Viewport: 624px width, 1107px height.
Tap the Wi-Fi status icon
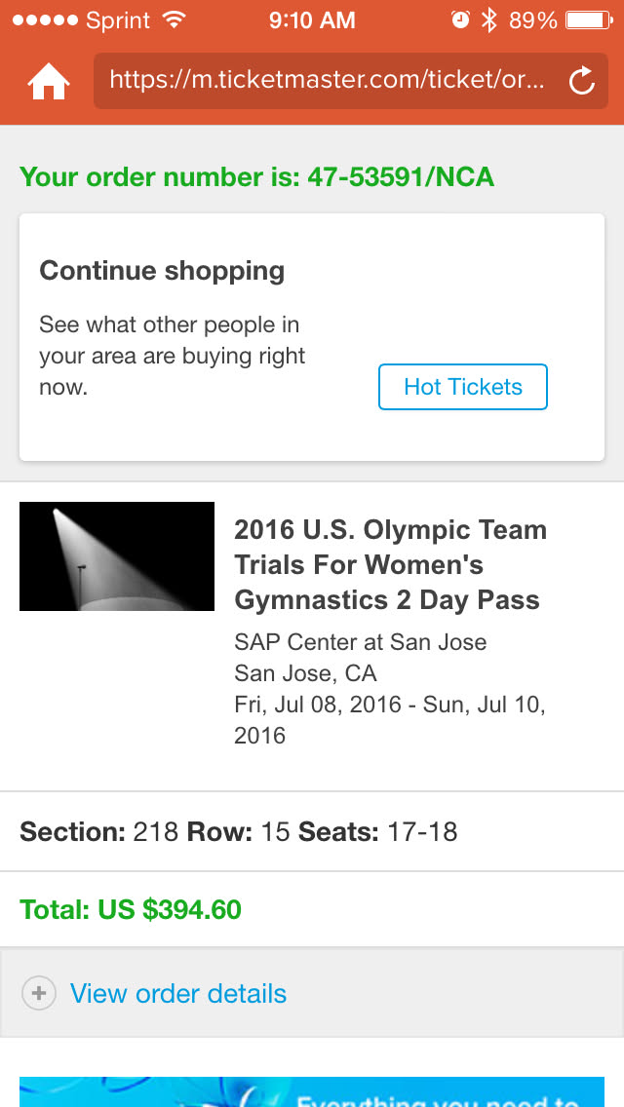(x=175, y=20)
